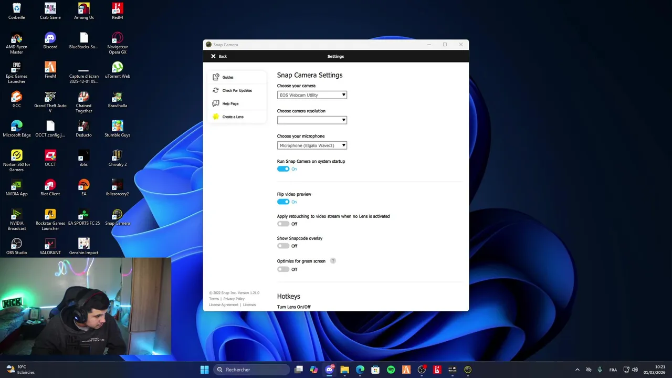Click the Deducto desktop shortcut
This screenshot has width=672, height=378.
click(x=84, y=129)
